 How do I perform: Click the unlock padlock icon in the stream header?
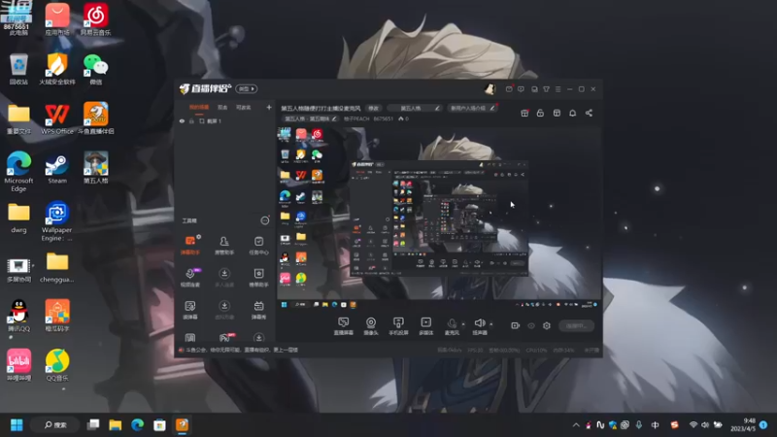tap(540, 113)
